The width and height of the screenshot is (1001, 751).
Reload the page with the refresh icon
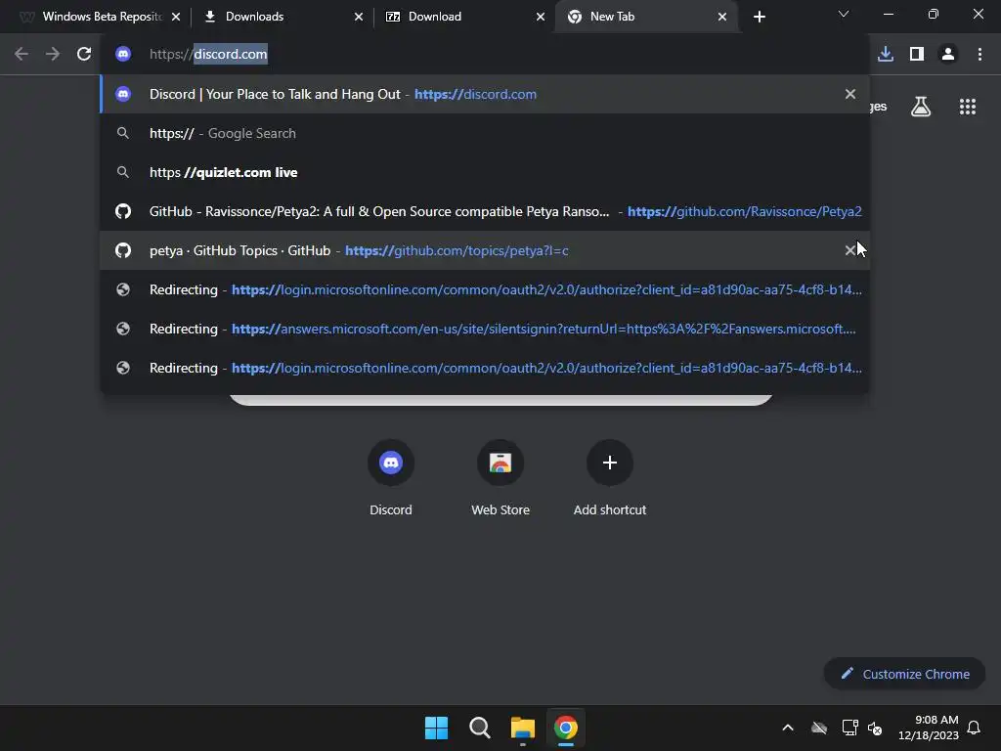[84, 55]
